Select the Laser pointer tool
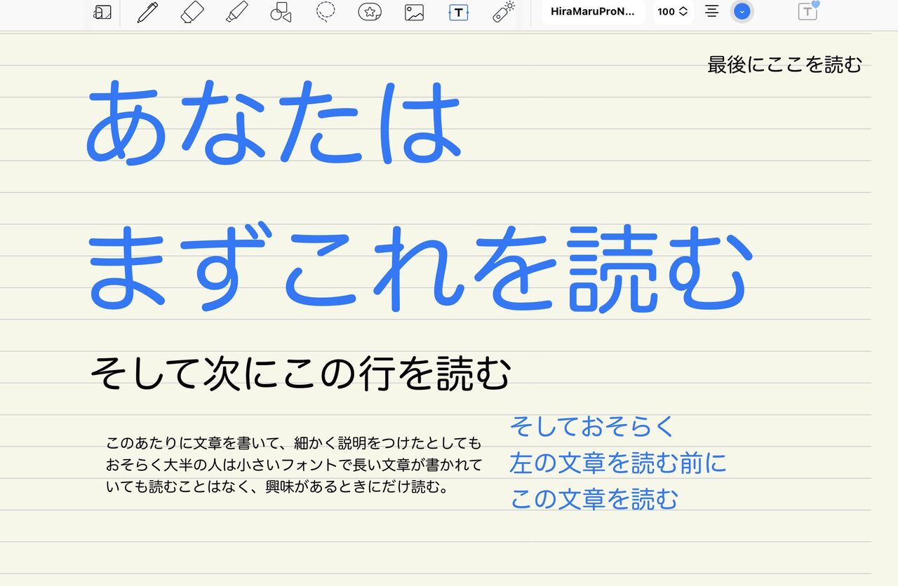 pyautogui.click(x=503, y=12)
